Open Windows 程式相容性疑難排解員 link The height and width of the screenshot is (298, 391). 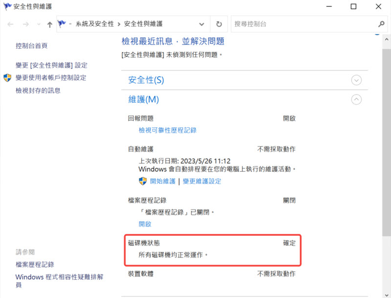point(59,281)
